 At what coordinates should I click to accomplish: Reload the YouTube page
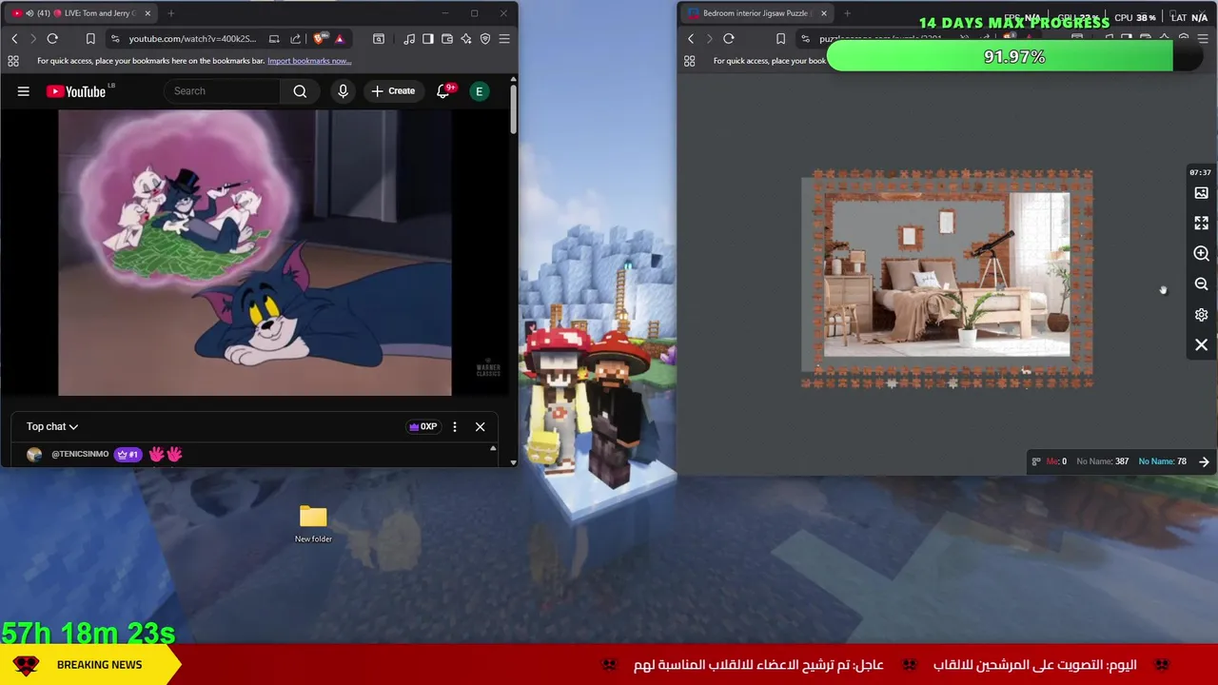(x=52, y=39)
